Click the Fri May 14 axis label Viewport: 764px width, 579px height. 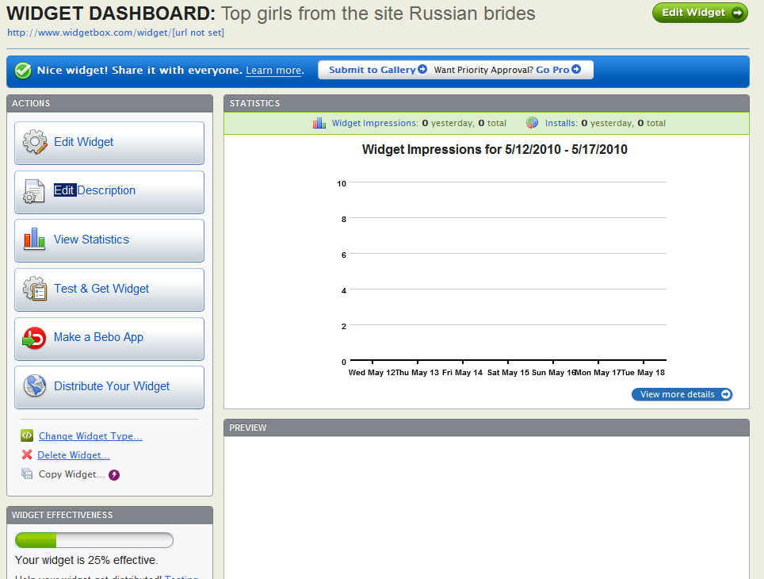click(x=462, y=373)
